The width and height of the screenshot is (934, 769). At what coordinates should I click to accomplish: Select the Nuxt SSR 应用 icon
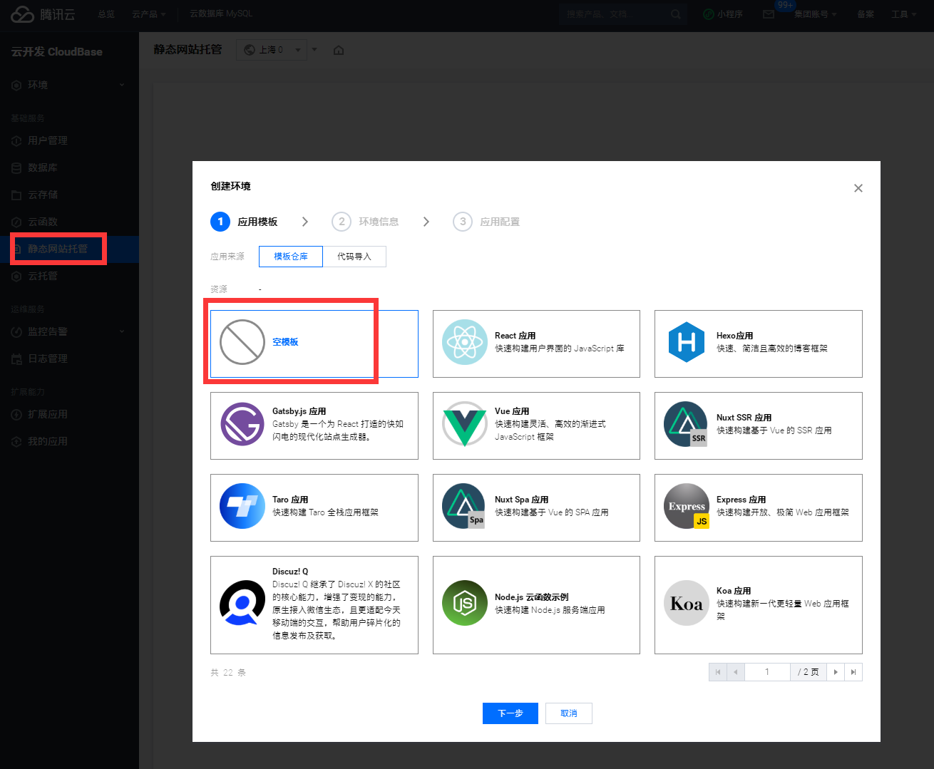tap(687, 424)
